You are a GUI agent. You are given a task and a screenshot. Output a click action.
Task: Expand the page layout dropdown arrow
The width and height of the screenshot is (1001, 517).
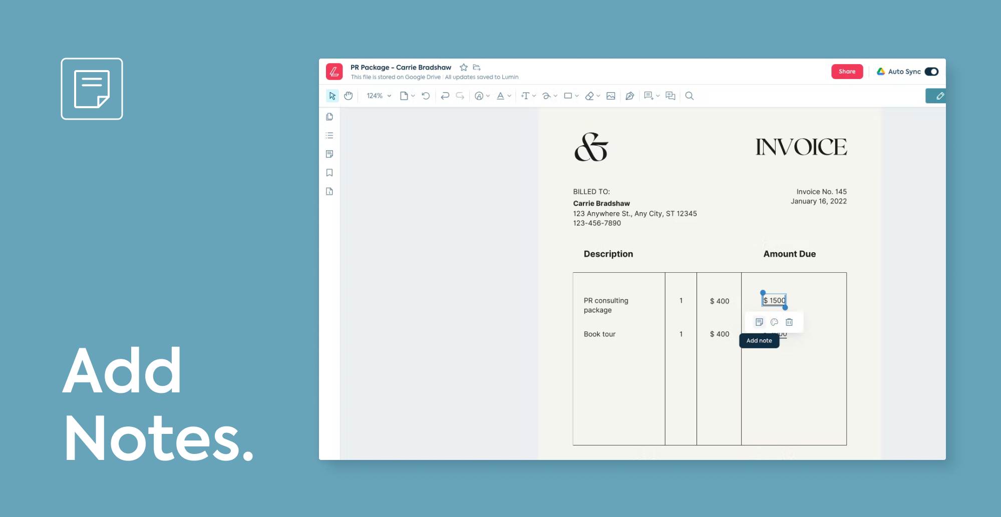coord(413,96)
